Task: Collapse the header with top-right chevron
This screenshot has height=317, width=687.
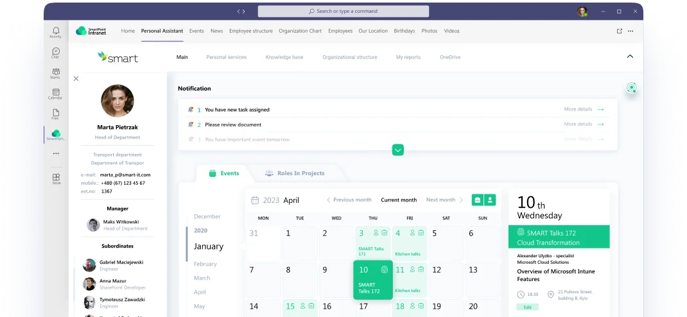Action: tap(630, 56)
